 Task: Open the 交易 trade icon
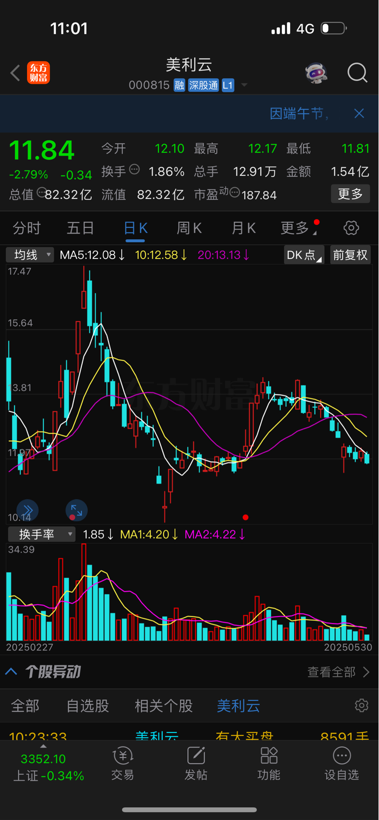coord(123,764)
